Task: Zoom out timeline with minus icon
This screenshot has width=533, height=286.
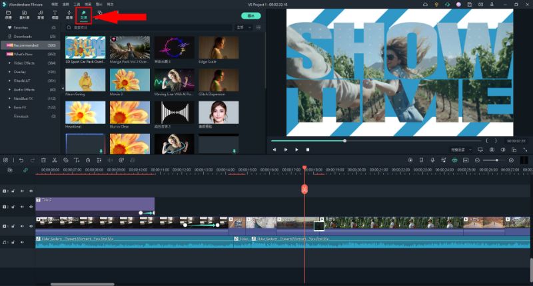Action: coord(477,160)
